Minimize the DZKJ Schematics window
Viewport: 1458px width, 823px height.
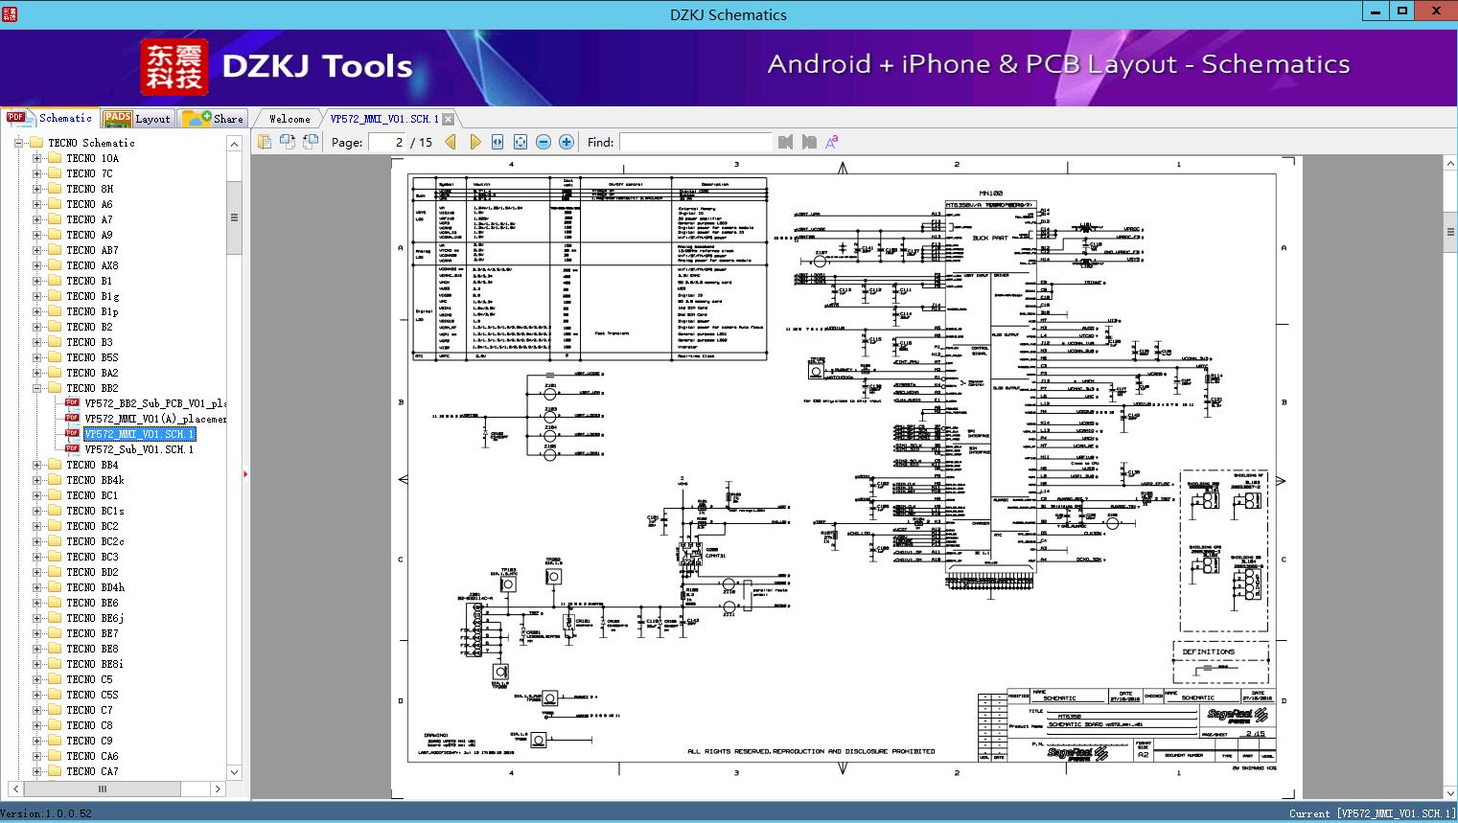1376,11
